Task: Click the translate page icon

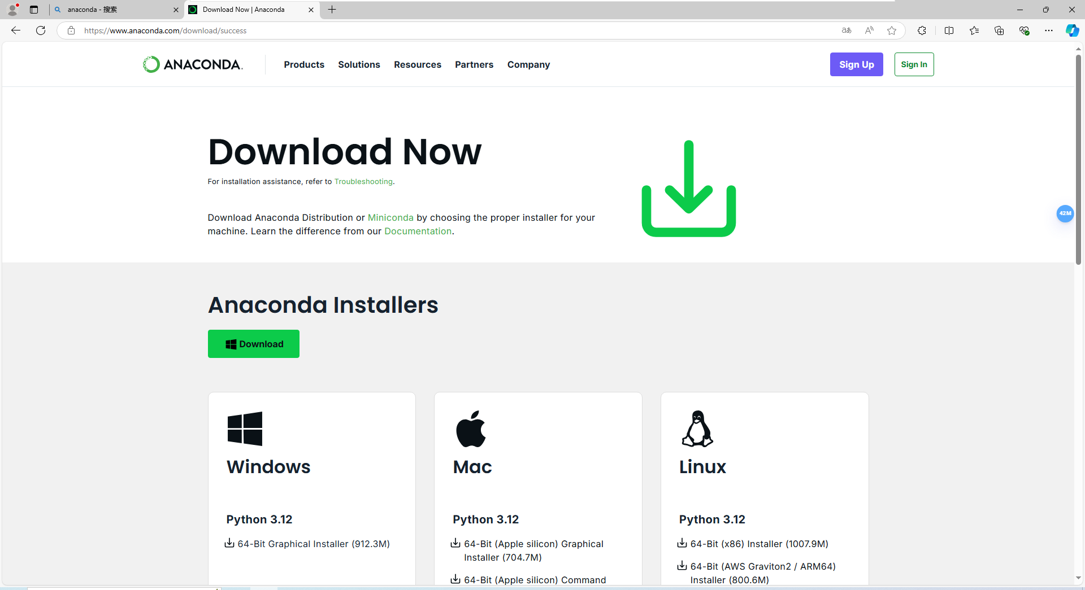Action: click(x=847, y=30)
